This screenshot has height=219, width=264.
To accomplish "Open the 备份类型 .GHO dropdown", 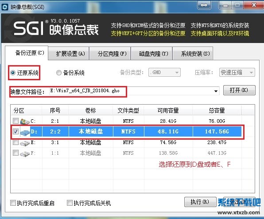I will pyautogui.click(x=164, y=72).
